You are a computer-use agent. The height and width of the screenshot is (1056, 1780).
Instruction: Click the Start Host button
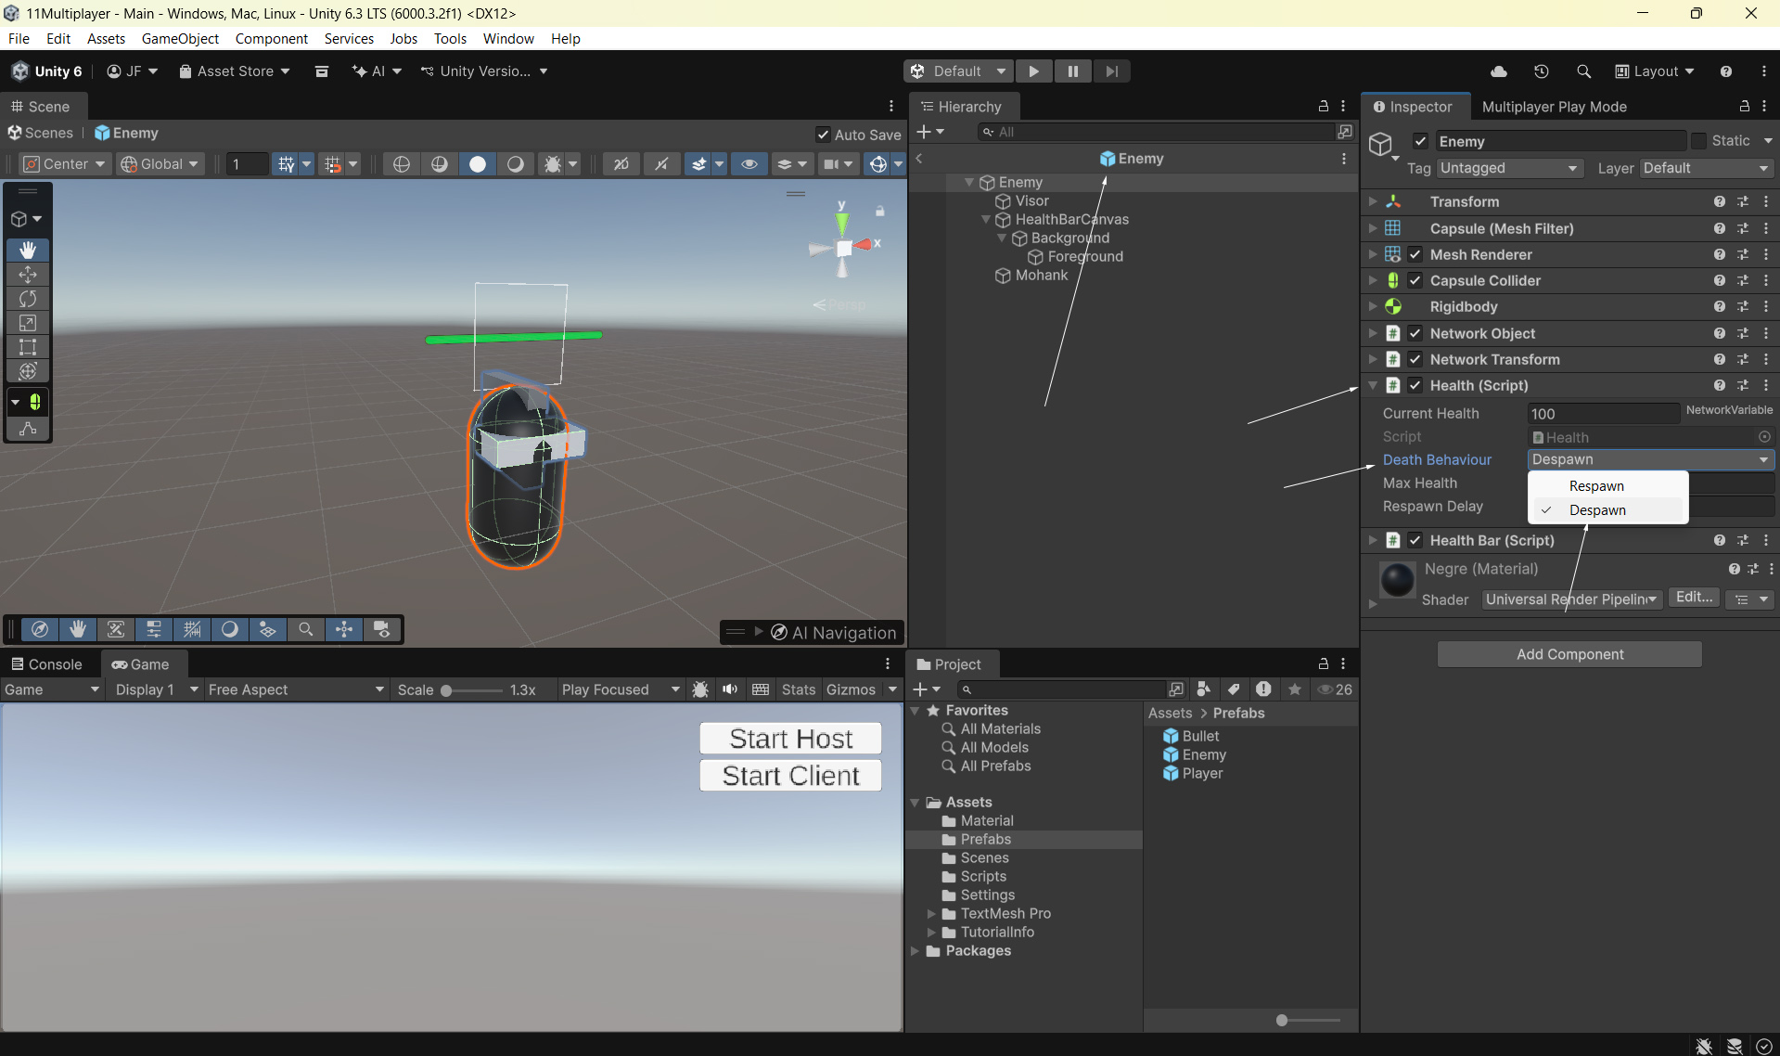pyautogui.click(x=790, y=739)
